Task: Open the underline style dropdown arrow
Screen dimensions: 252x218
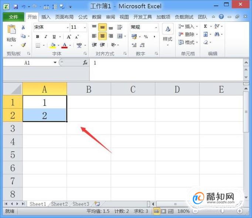Action: point(60,37)
